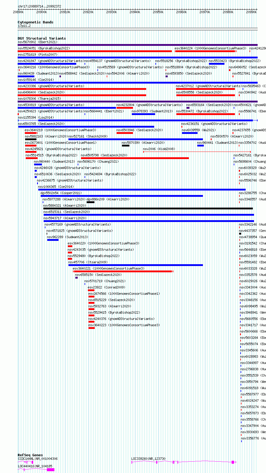The image size is (266, 473).
Task: Select nsv4515569 gnomADStructuralVariants label
Action: 130,67
